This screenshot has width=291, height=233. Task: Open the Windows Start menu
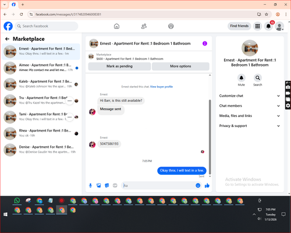[x=5, y=214]
